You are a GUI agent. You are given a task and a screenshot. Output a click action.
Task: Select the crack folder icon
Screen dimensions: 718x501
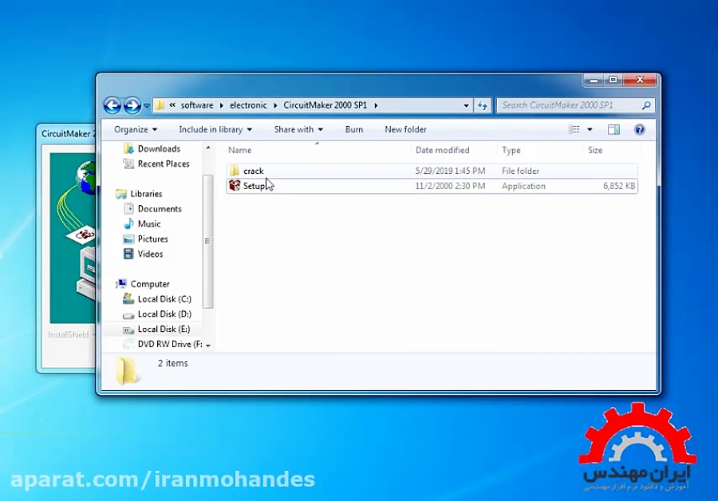(x=235, y=171)
